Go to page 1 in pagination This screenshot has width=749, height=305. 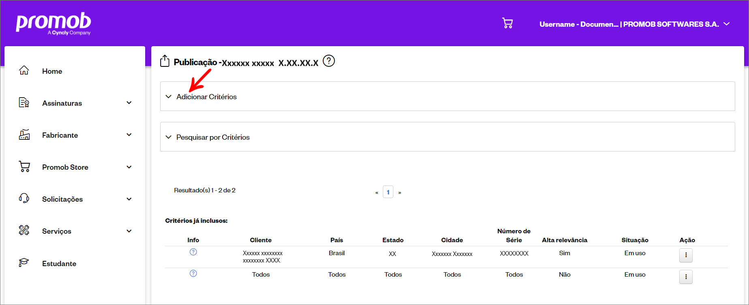point(388,192)
